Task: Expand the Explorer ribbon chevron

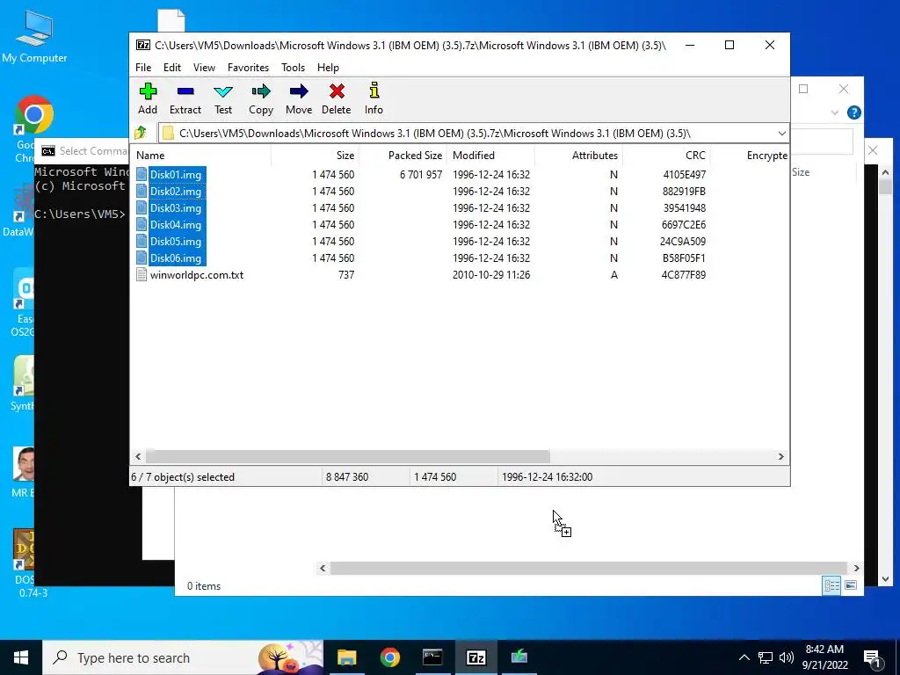Action: [x=835, y=112]
